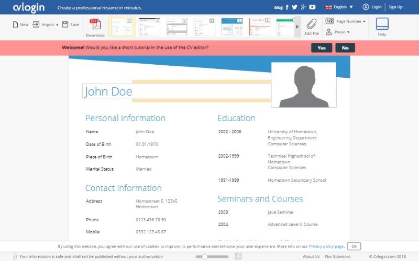Select the third resume template thumbnail
Screen dimensions: 419x261
[x=177, y=27]
